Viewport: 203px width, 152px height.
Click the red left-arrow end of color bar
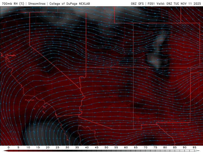coord(6,151)
